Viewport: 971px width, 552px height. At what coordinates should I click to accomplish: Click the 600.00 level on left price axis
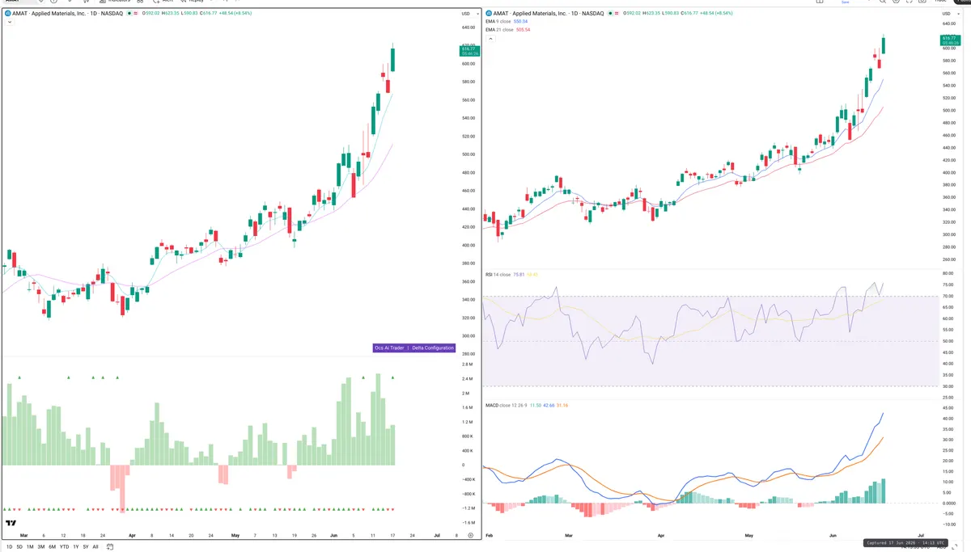tap(467, 63)
